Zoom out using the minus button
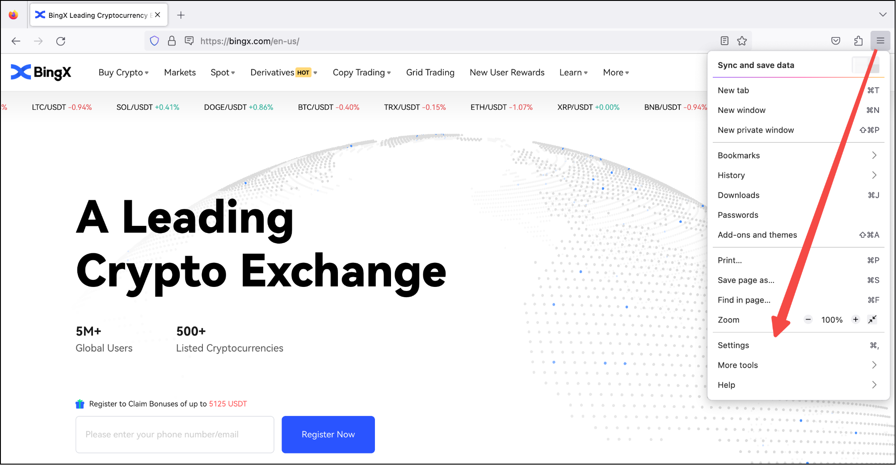This screenshot has width=896, height=465. pos(808,320)
